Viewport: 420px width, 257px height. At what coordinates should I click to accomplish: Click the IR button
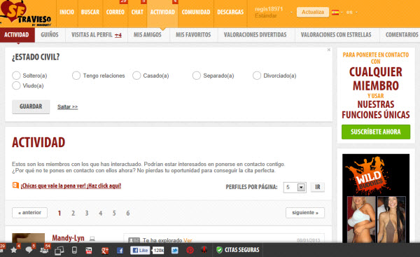click(x=318, y=187)
